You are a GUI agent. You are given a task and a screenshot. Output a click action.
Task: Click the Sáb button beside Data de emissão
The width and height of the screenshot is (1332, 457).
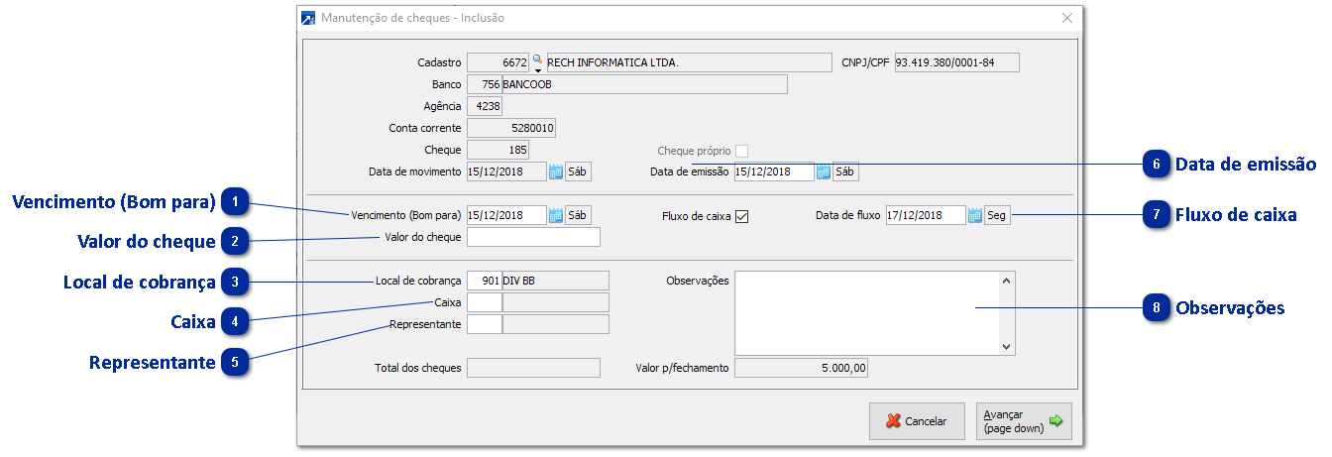tap(845, 171)
